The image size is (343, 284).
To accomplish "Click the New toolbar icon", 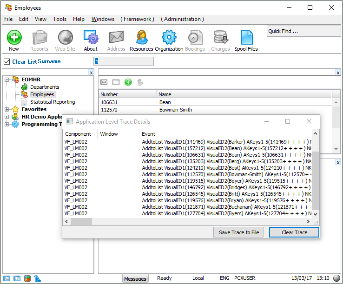I will 14,38.
